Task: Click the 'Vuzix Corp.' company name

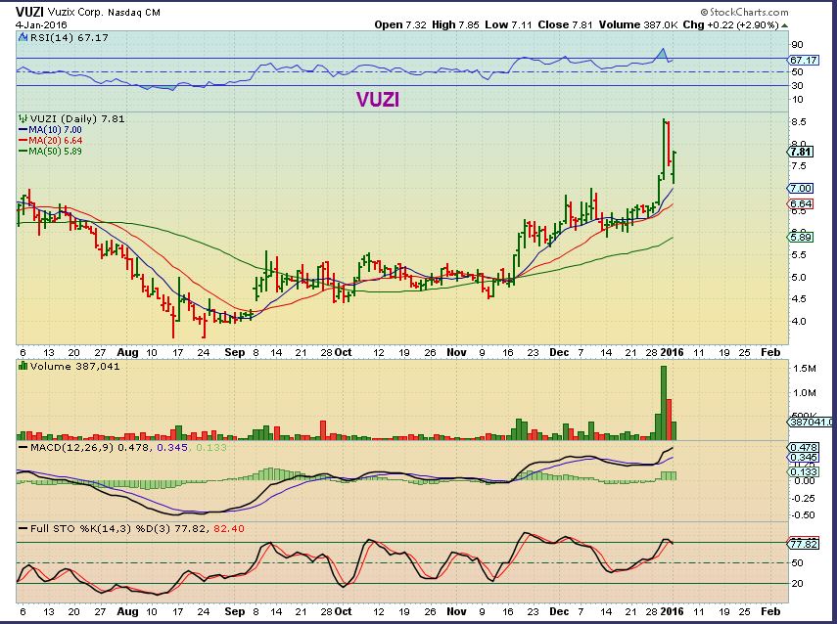Action: coord(75,13)
